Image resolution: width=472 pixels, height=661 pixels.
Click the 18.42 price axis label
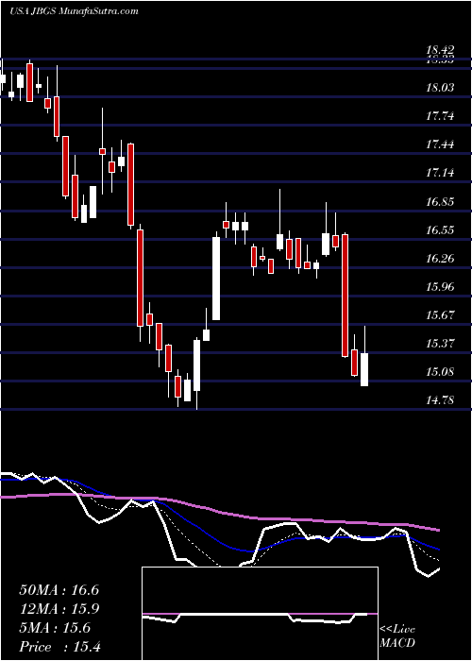pyautogui.click(x=441, y=51)
